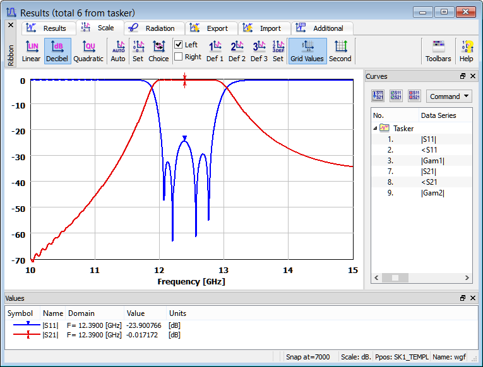Open the Toolbars options
Image resolution: width=483 pixels, height=367 pixels.
click(438, 50)
